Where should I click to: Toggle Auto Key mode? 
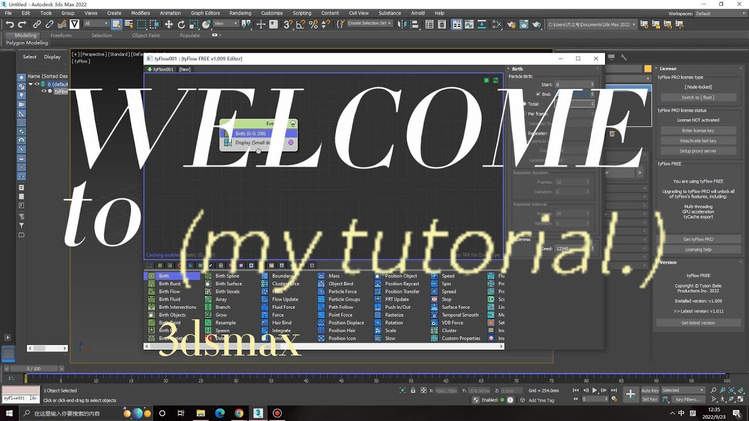[x=650, y=391]
